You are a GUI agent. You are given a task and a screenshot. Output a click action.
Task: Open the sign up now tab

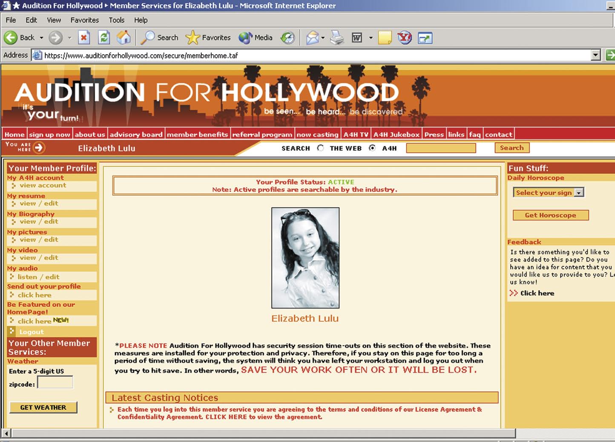tap(50, 134)
